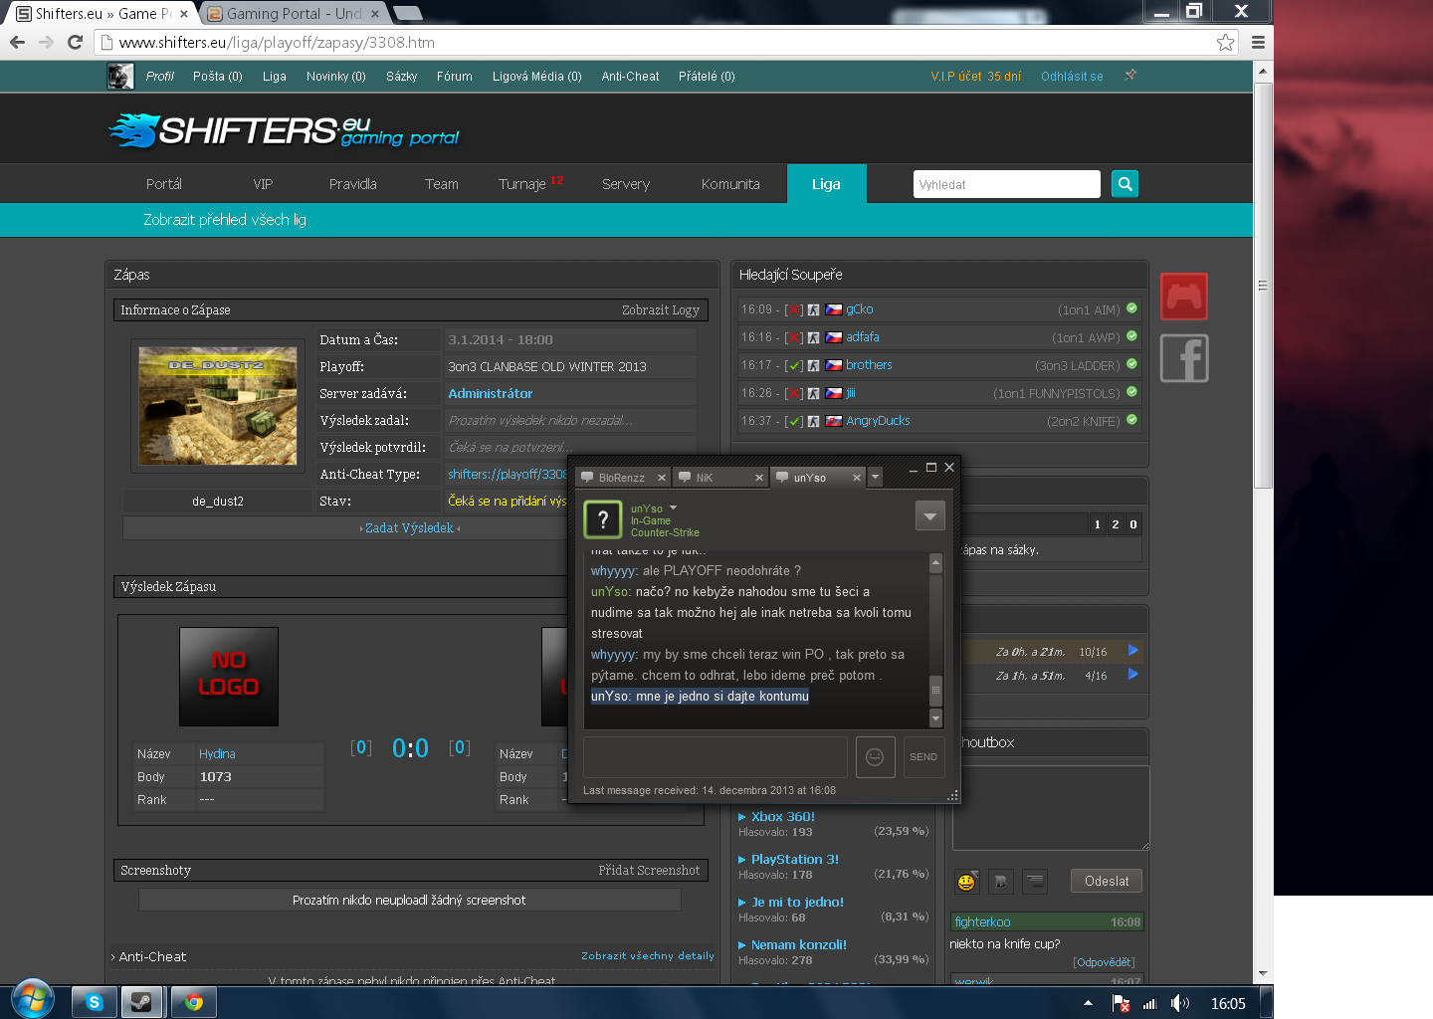
Task: Open the Turnaje navigation item
Action: coord(522,184)
